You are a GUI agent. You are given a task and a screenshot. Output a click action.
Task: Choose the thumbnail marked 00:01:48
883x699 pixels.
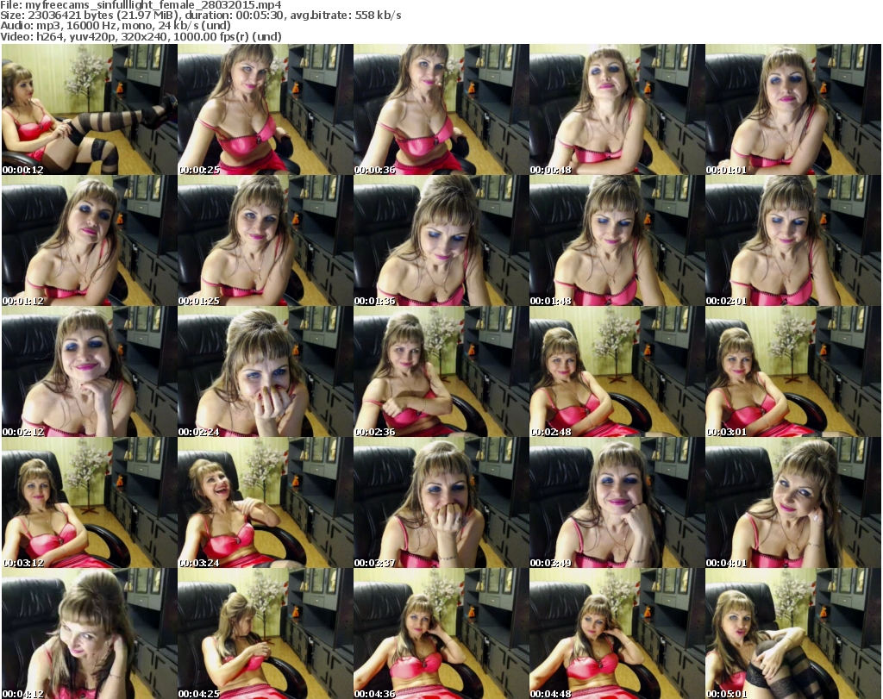click(617, 240)
